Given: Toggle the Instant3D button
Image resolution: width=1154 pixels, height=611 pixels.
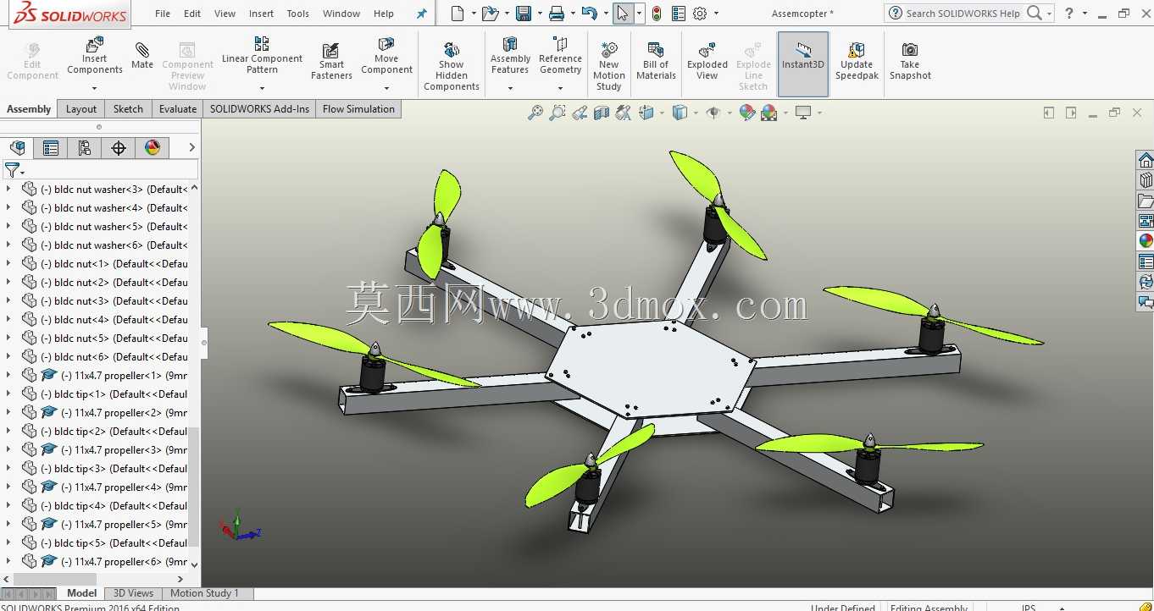Looking at the screenshot, I should point(803,64).
